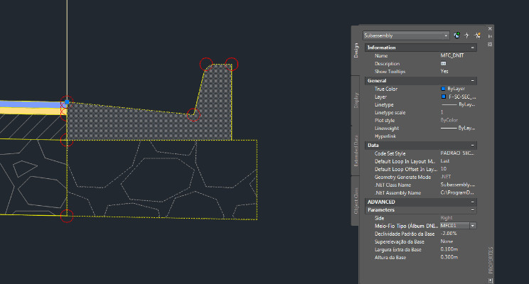Click the palette auto-hide icon
Image resolution: width=529 pixels, height=284 pixels.
coord(490,35)
